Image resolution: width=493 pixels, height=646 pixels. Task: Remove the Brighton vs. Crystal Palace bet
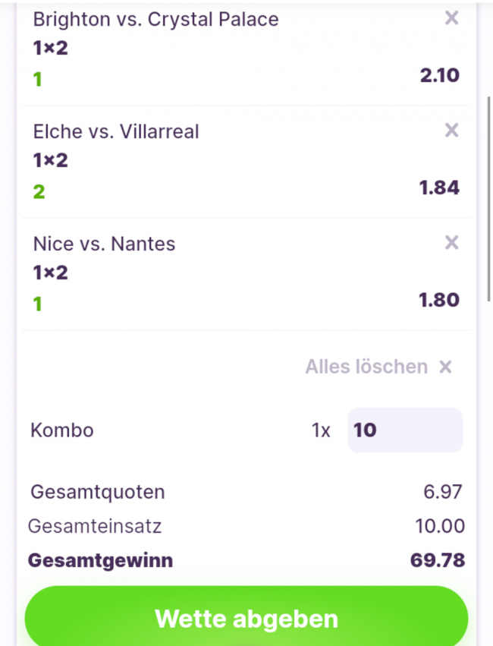click(x=451, y=18)
